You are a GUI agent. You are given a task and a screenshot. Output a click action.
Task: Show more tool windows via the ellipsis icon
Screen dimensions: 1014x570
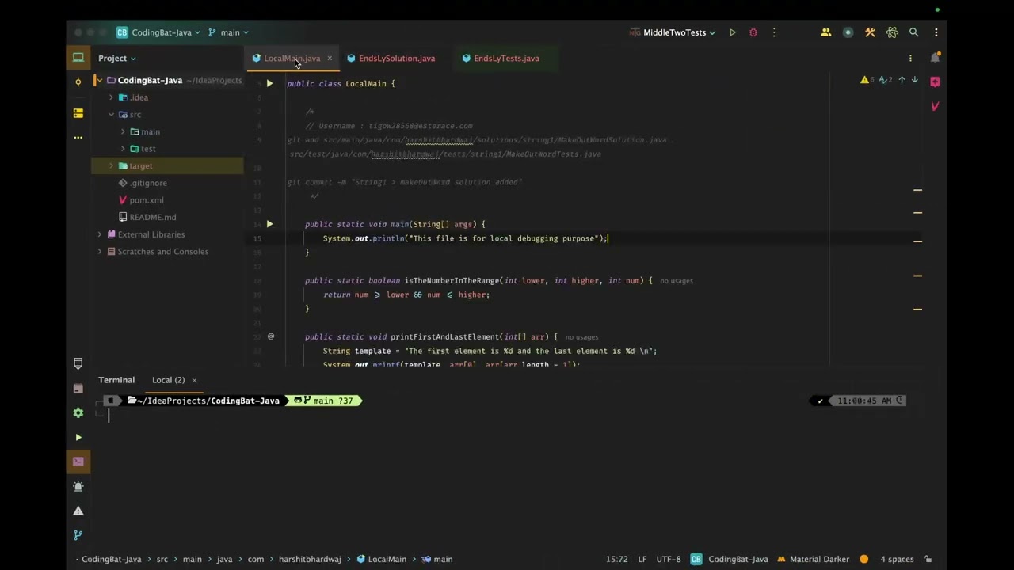[x=78, y=138]
